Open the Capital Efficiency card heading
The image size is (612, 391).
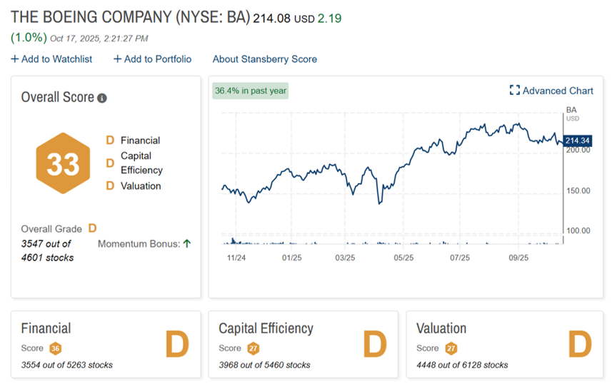266,328
